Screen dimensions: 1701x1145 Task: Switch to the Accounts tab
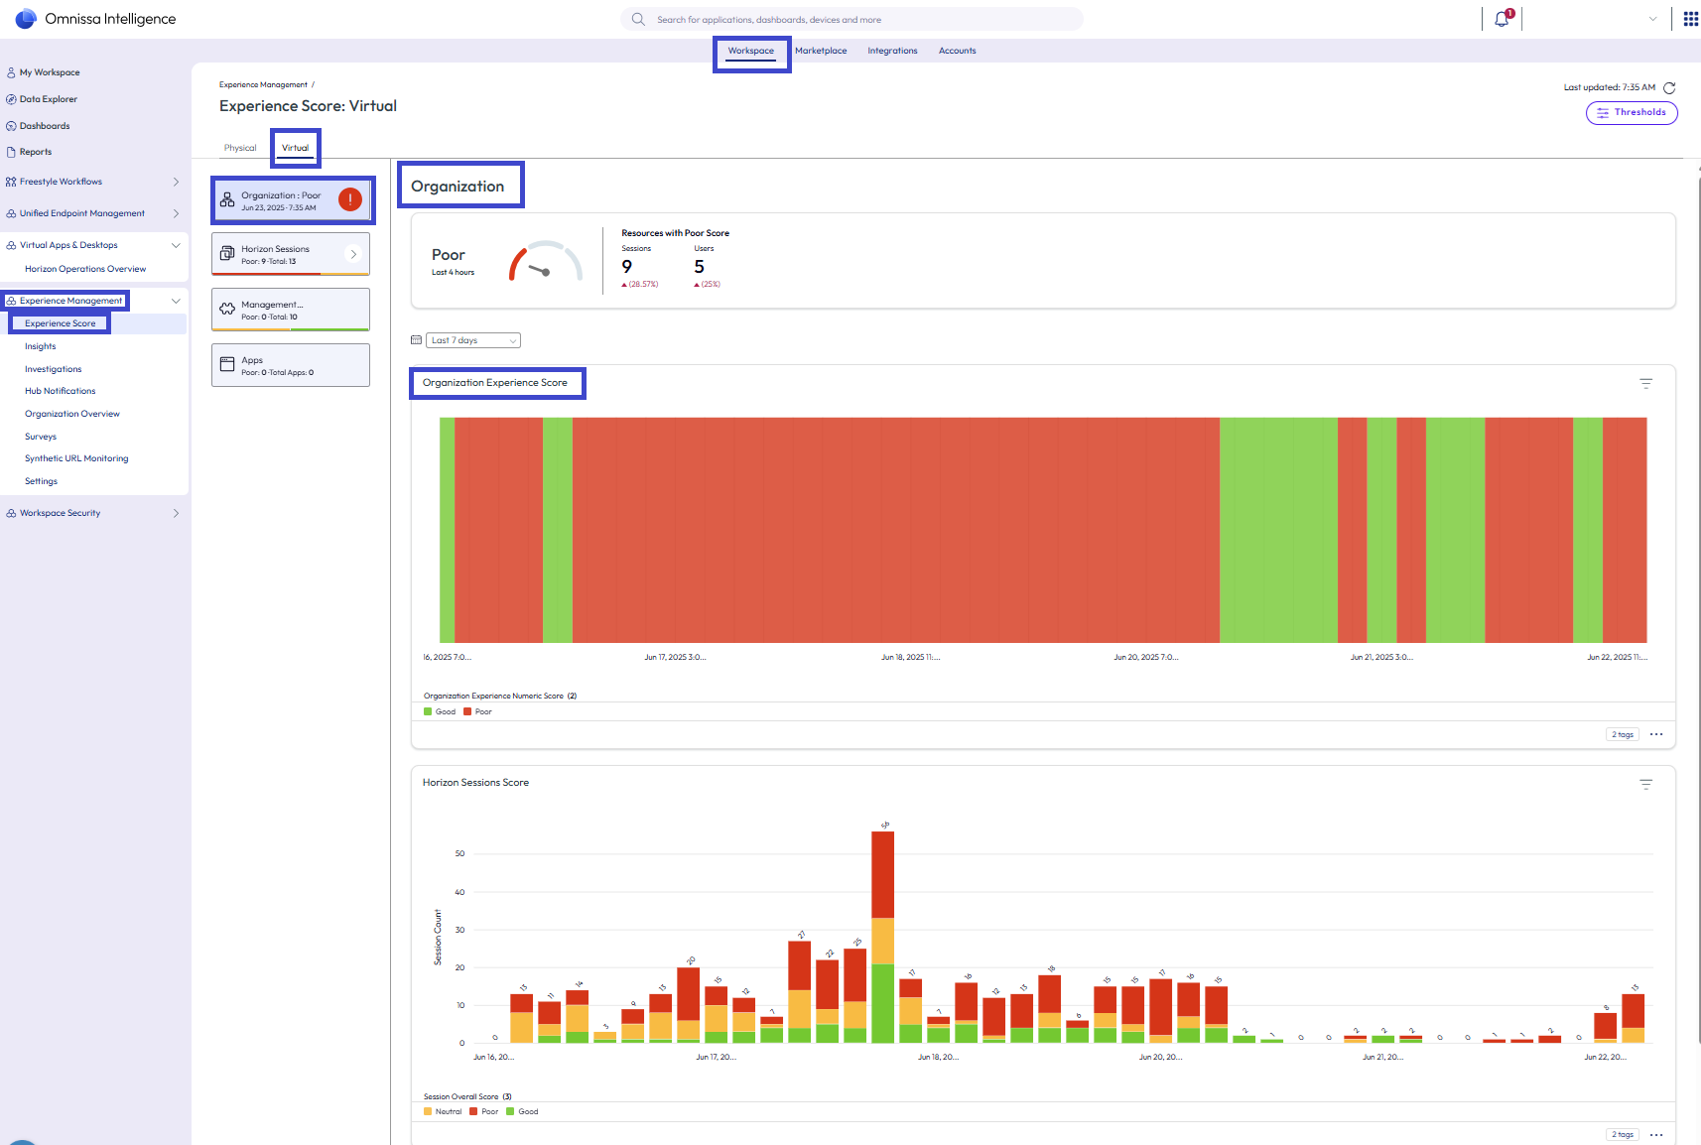pos(958,51)
